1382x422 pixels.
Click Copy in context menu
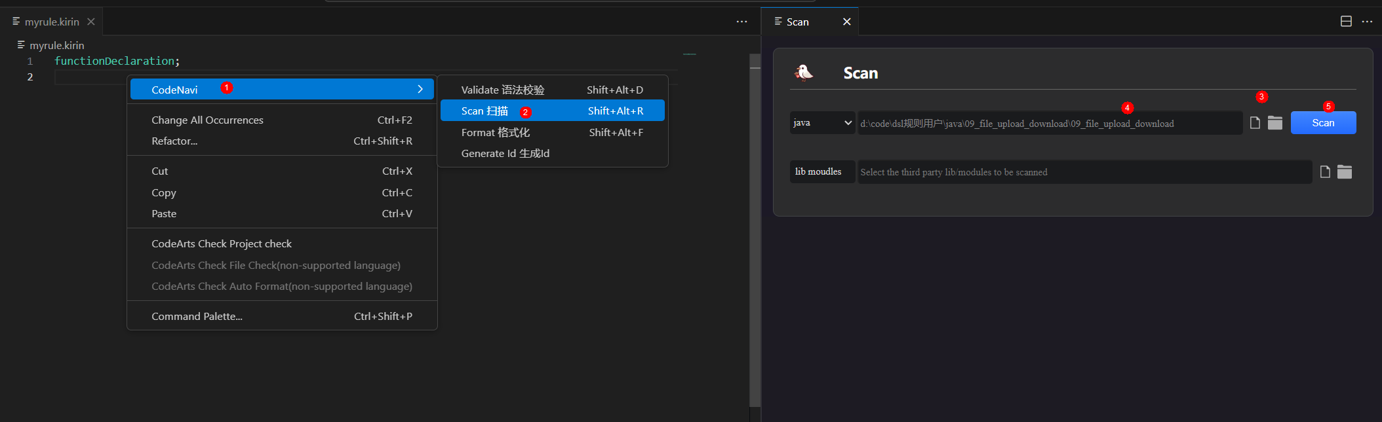pyautogui.click(x=282, y=192)
